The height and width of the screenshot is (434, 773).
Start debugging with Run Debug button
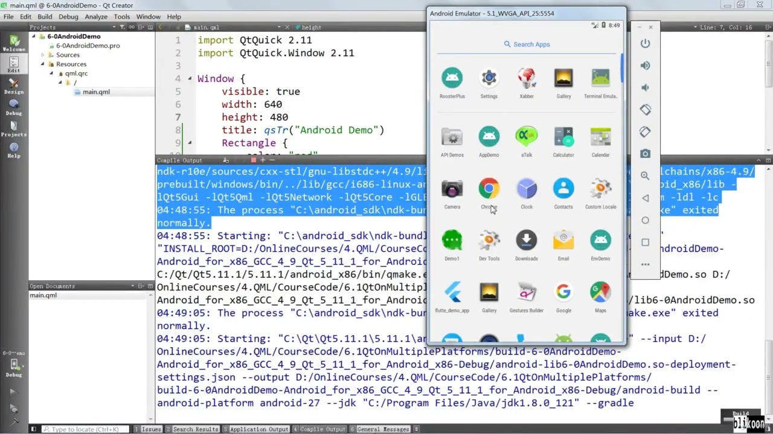coord(14,407)
